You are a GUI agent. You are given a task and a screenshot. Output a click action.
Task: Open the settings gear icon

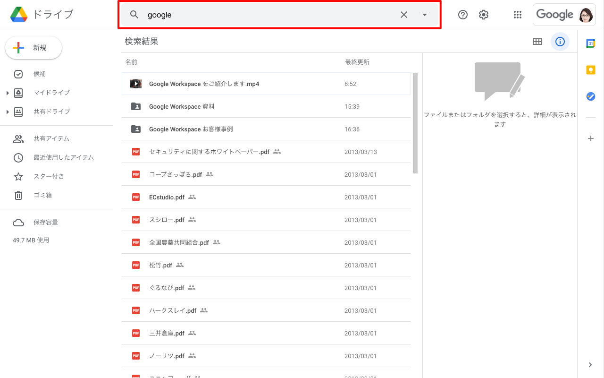[484, 15]
